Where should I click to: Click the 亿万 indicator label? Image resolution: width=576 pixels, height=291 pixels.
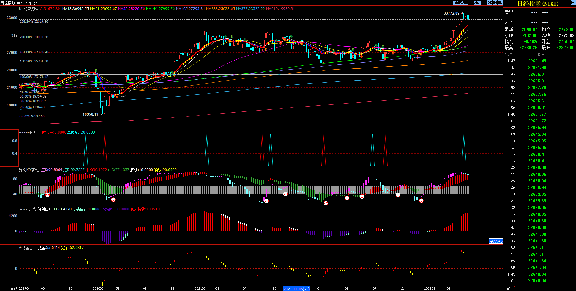[x=33, y=132]
